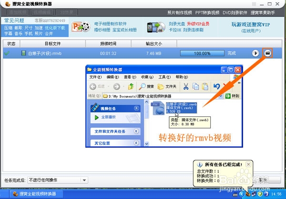Expand the Explorer toolbar overflow chevron

(x=239, y=83)
